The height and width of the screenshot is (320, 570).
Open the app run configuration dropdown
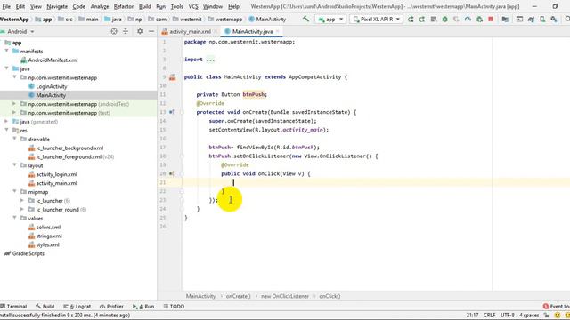pyautogui.click(x=330, y=20)
